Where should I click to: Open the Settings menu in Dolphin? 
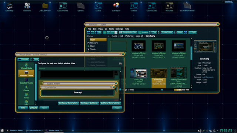pos(119,29)
